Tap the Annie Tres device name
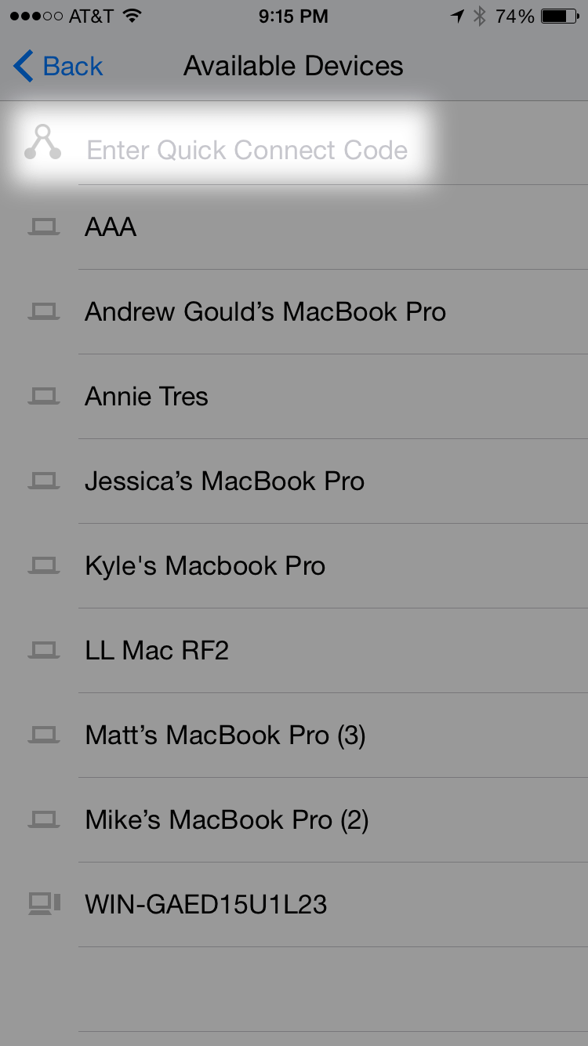Viewport: 588px width, 1046px height. coord(147,397)
